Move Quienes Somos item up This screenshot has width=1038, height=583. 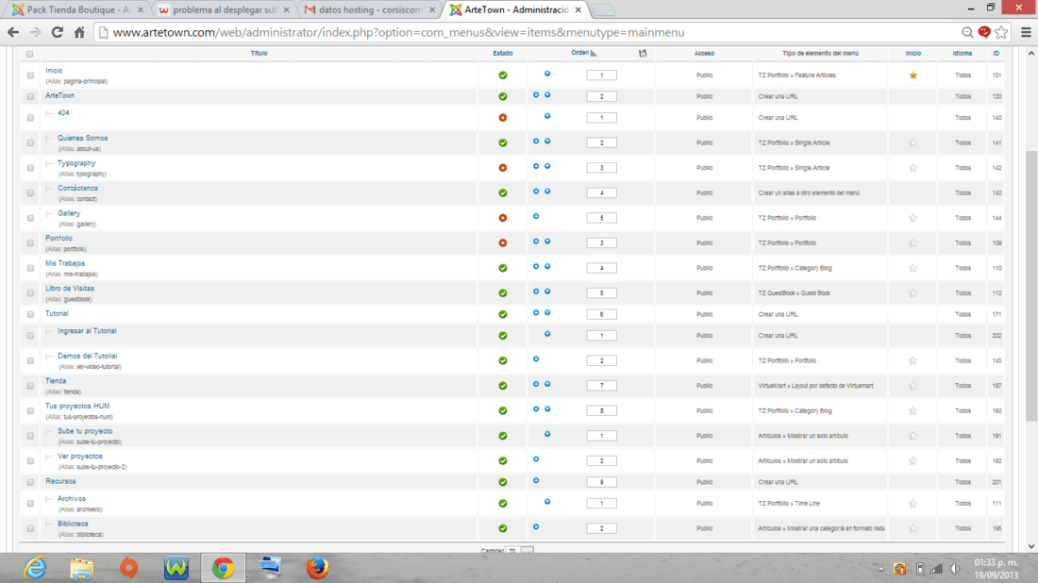coord(536,142)
